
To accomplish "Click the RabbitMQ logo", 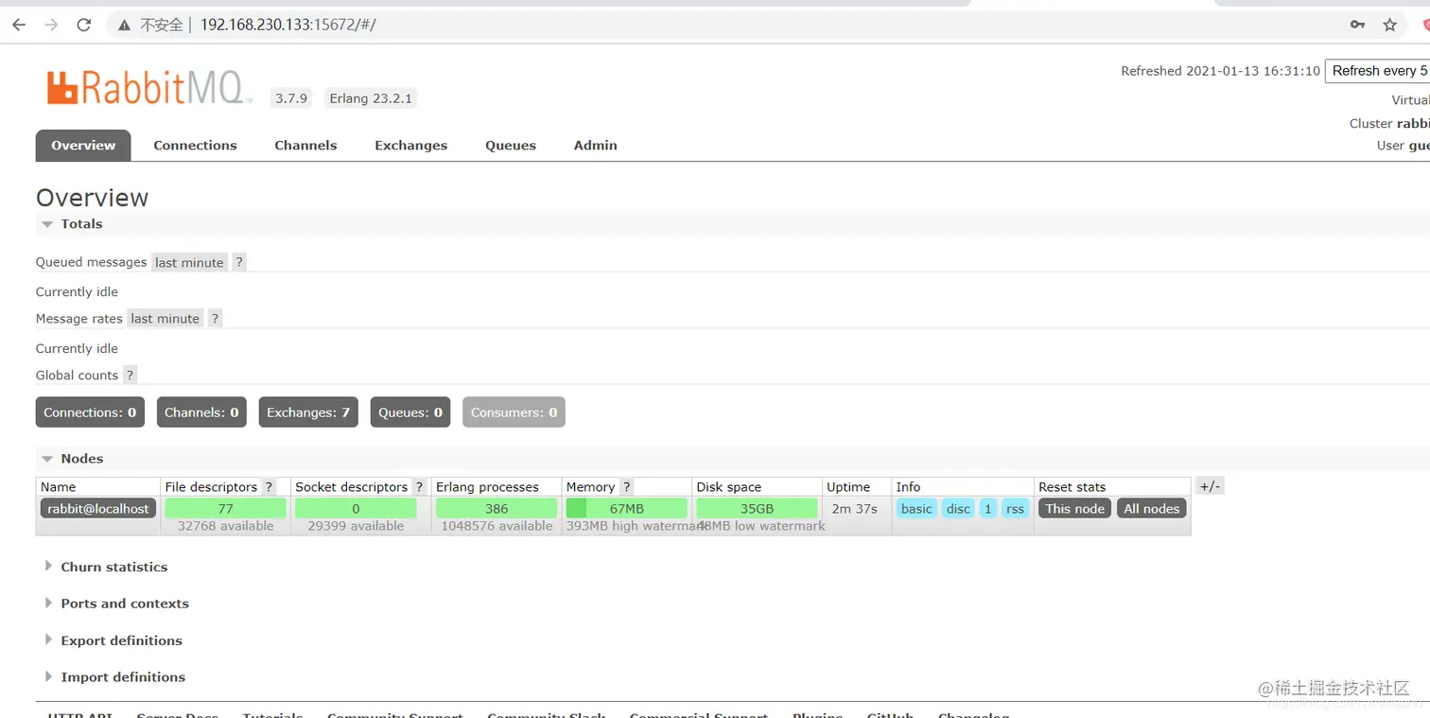I will [149, 87].
